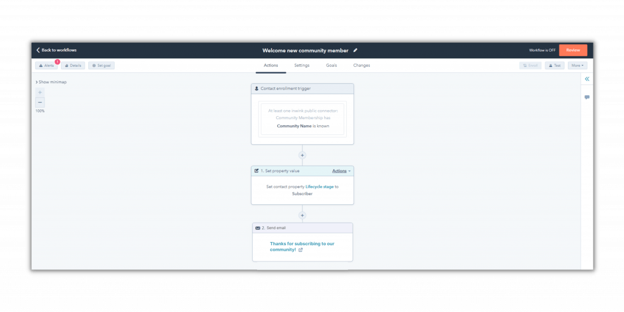Click the Set goal button

tap(101, 66)
